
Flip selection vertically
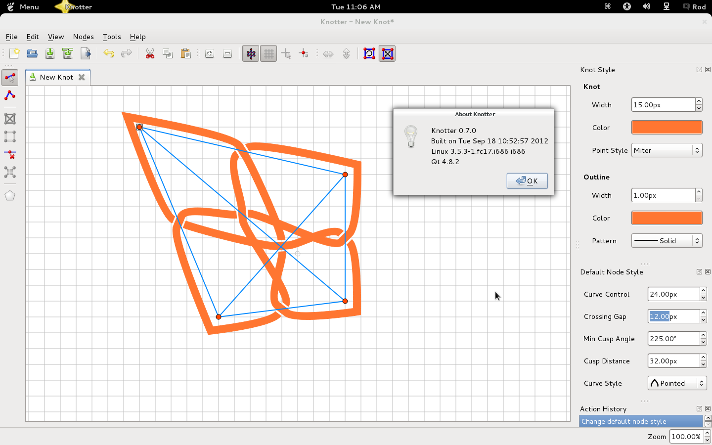tap(346, 53)
